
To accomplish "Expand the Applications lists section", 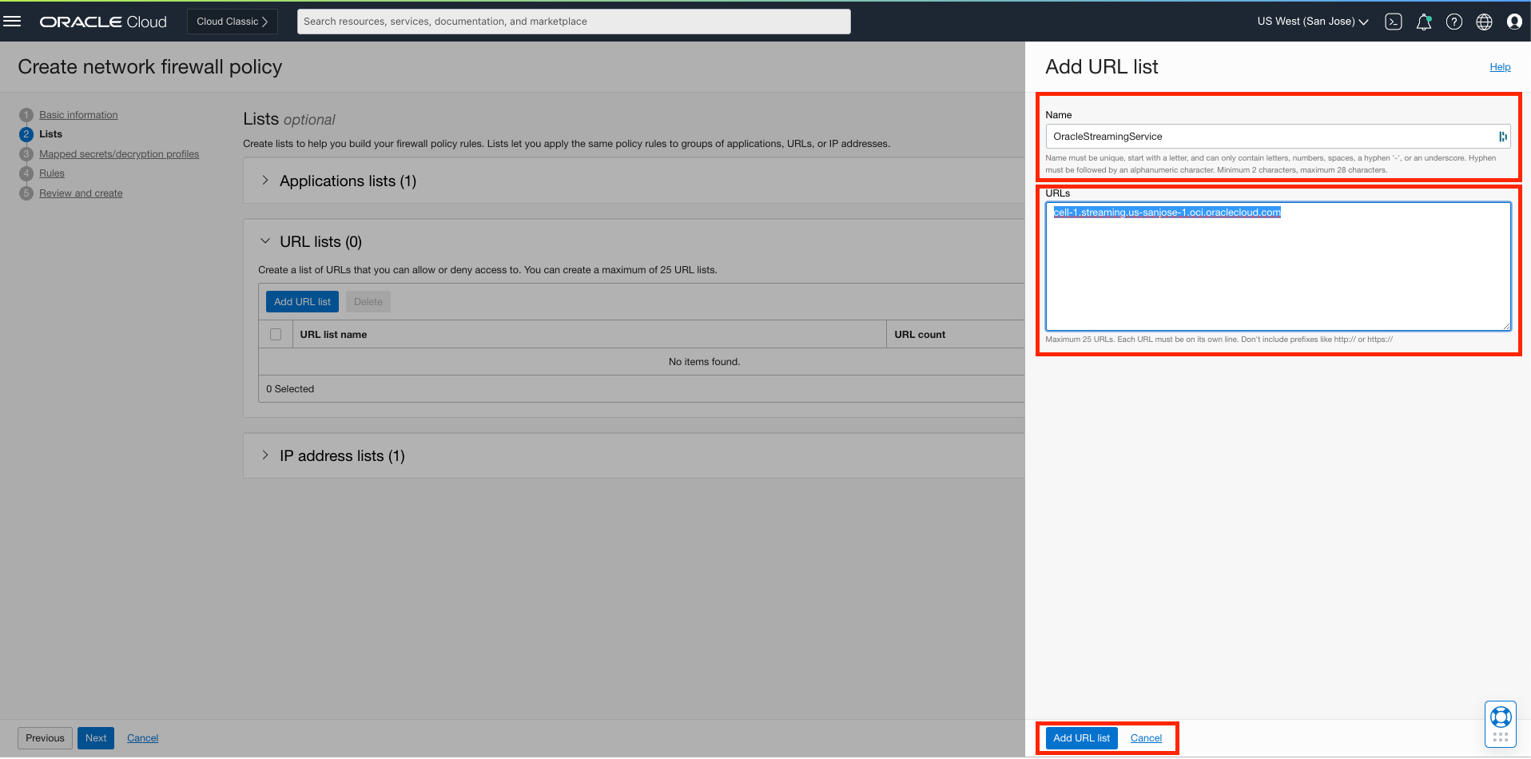I will coord(265,180).
